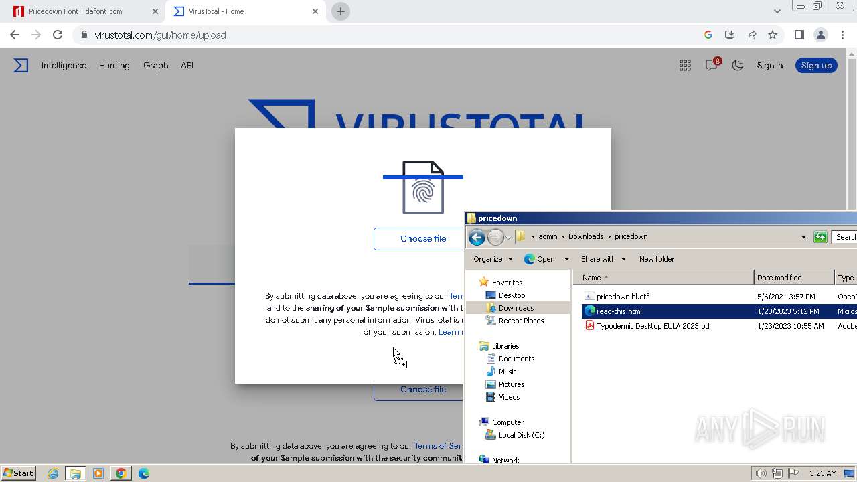Open the apps grid icon
Image resolution: width=857 pixels, height=482 pixels.
(685, 65)
